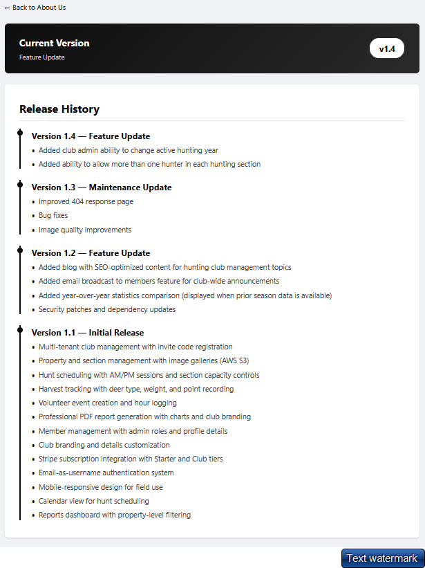
Task: Click the timeline dot for Version 1.3
Action: coord(20,184)
